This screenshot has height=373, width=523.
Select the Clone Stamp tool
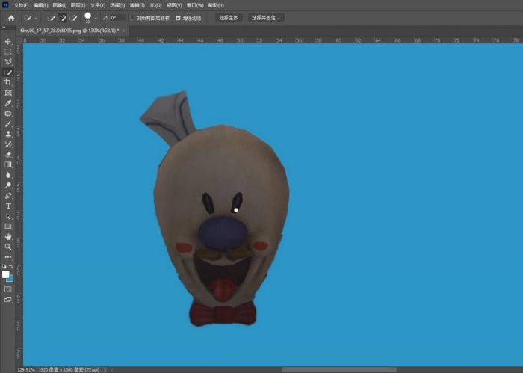(8, 134)
